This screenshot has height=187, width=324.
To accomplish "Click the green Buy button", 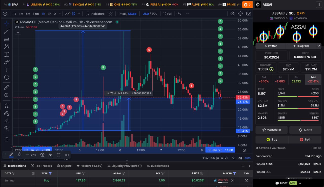I will pos(272,139).
